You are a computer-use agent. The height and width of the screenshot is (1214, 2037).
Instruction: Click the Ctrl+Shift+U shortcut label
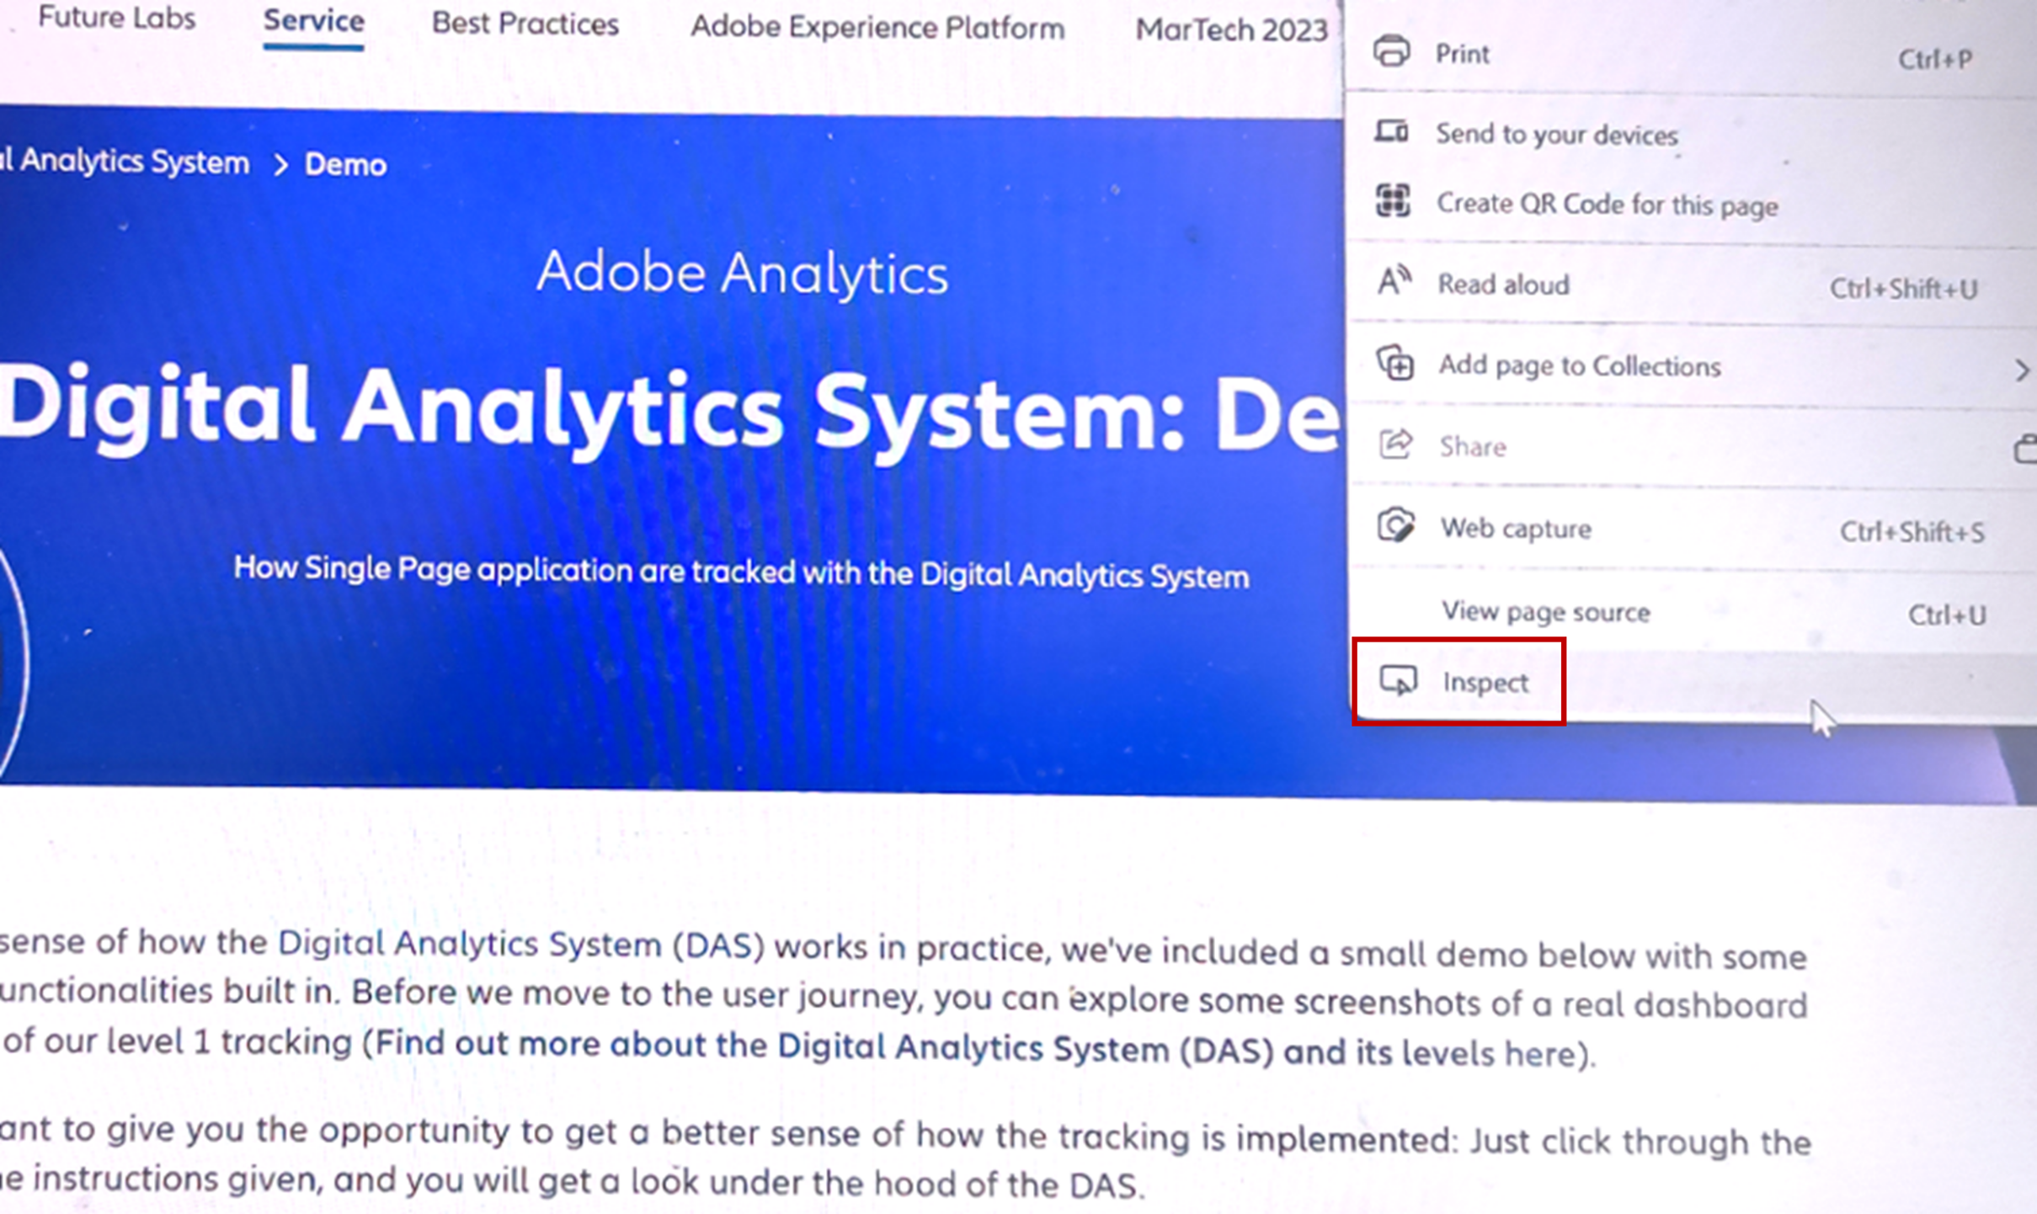[1902, 289]
